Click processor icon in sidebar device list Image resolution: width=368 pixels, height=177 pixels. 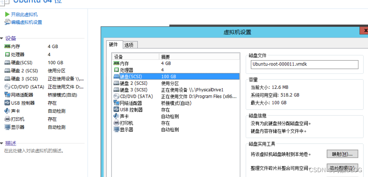coord(8,55)
